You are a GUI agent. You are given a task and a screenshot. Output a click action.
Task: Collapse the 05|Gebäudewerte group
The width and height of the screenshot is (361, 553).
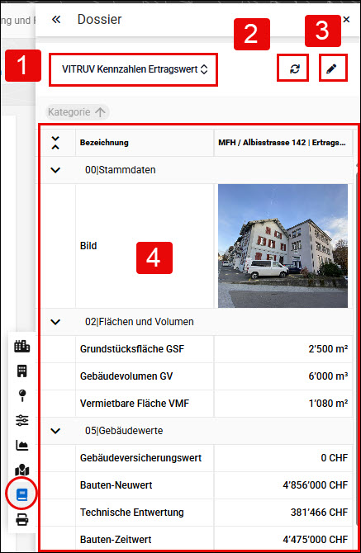pyautogui.click(x=55, y=431)
